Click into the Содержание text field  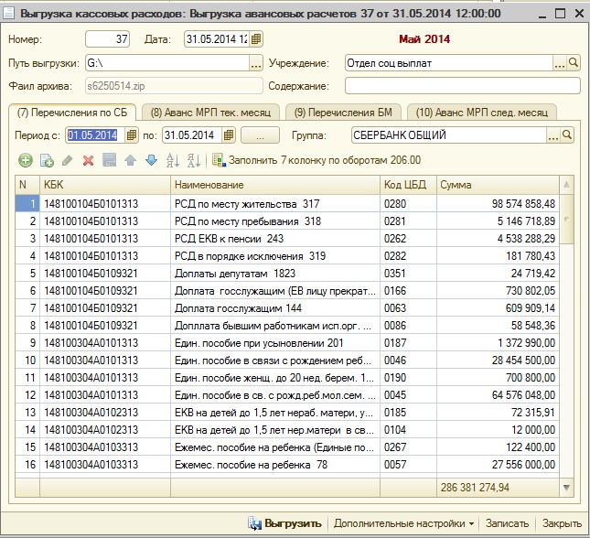462,86
